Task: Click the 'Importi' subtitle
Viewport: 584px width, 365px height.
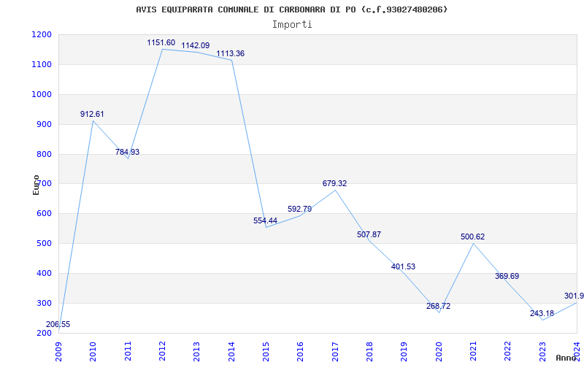Action: 292,25
